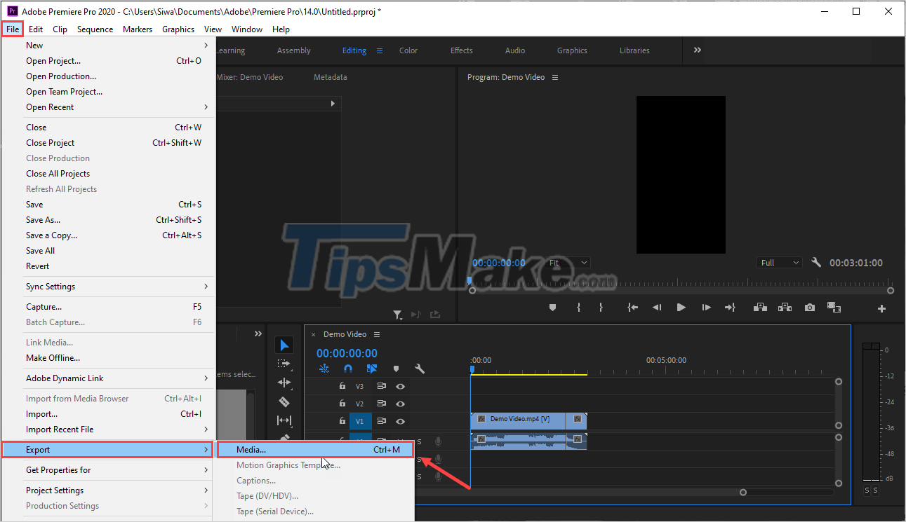Screen dimensions: 906x522
Task: Toggle insert sequences as nests
Action: pos(324,369)
